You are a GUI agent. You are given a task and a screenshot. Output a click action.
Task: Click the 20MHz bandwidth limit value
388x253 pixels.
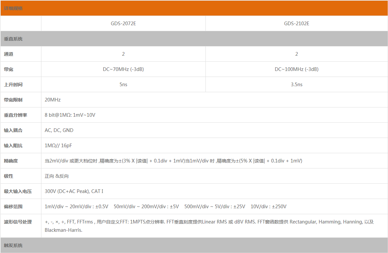pyautogui.click(x=53, y=100)
